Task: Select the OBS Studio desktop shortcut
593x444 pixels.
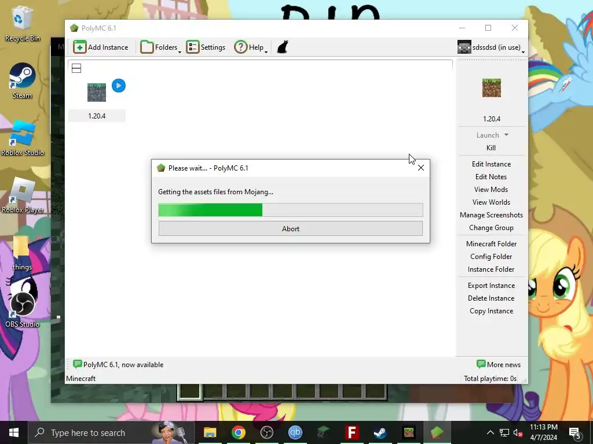Action: [23, 310]
